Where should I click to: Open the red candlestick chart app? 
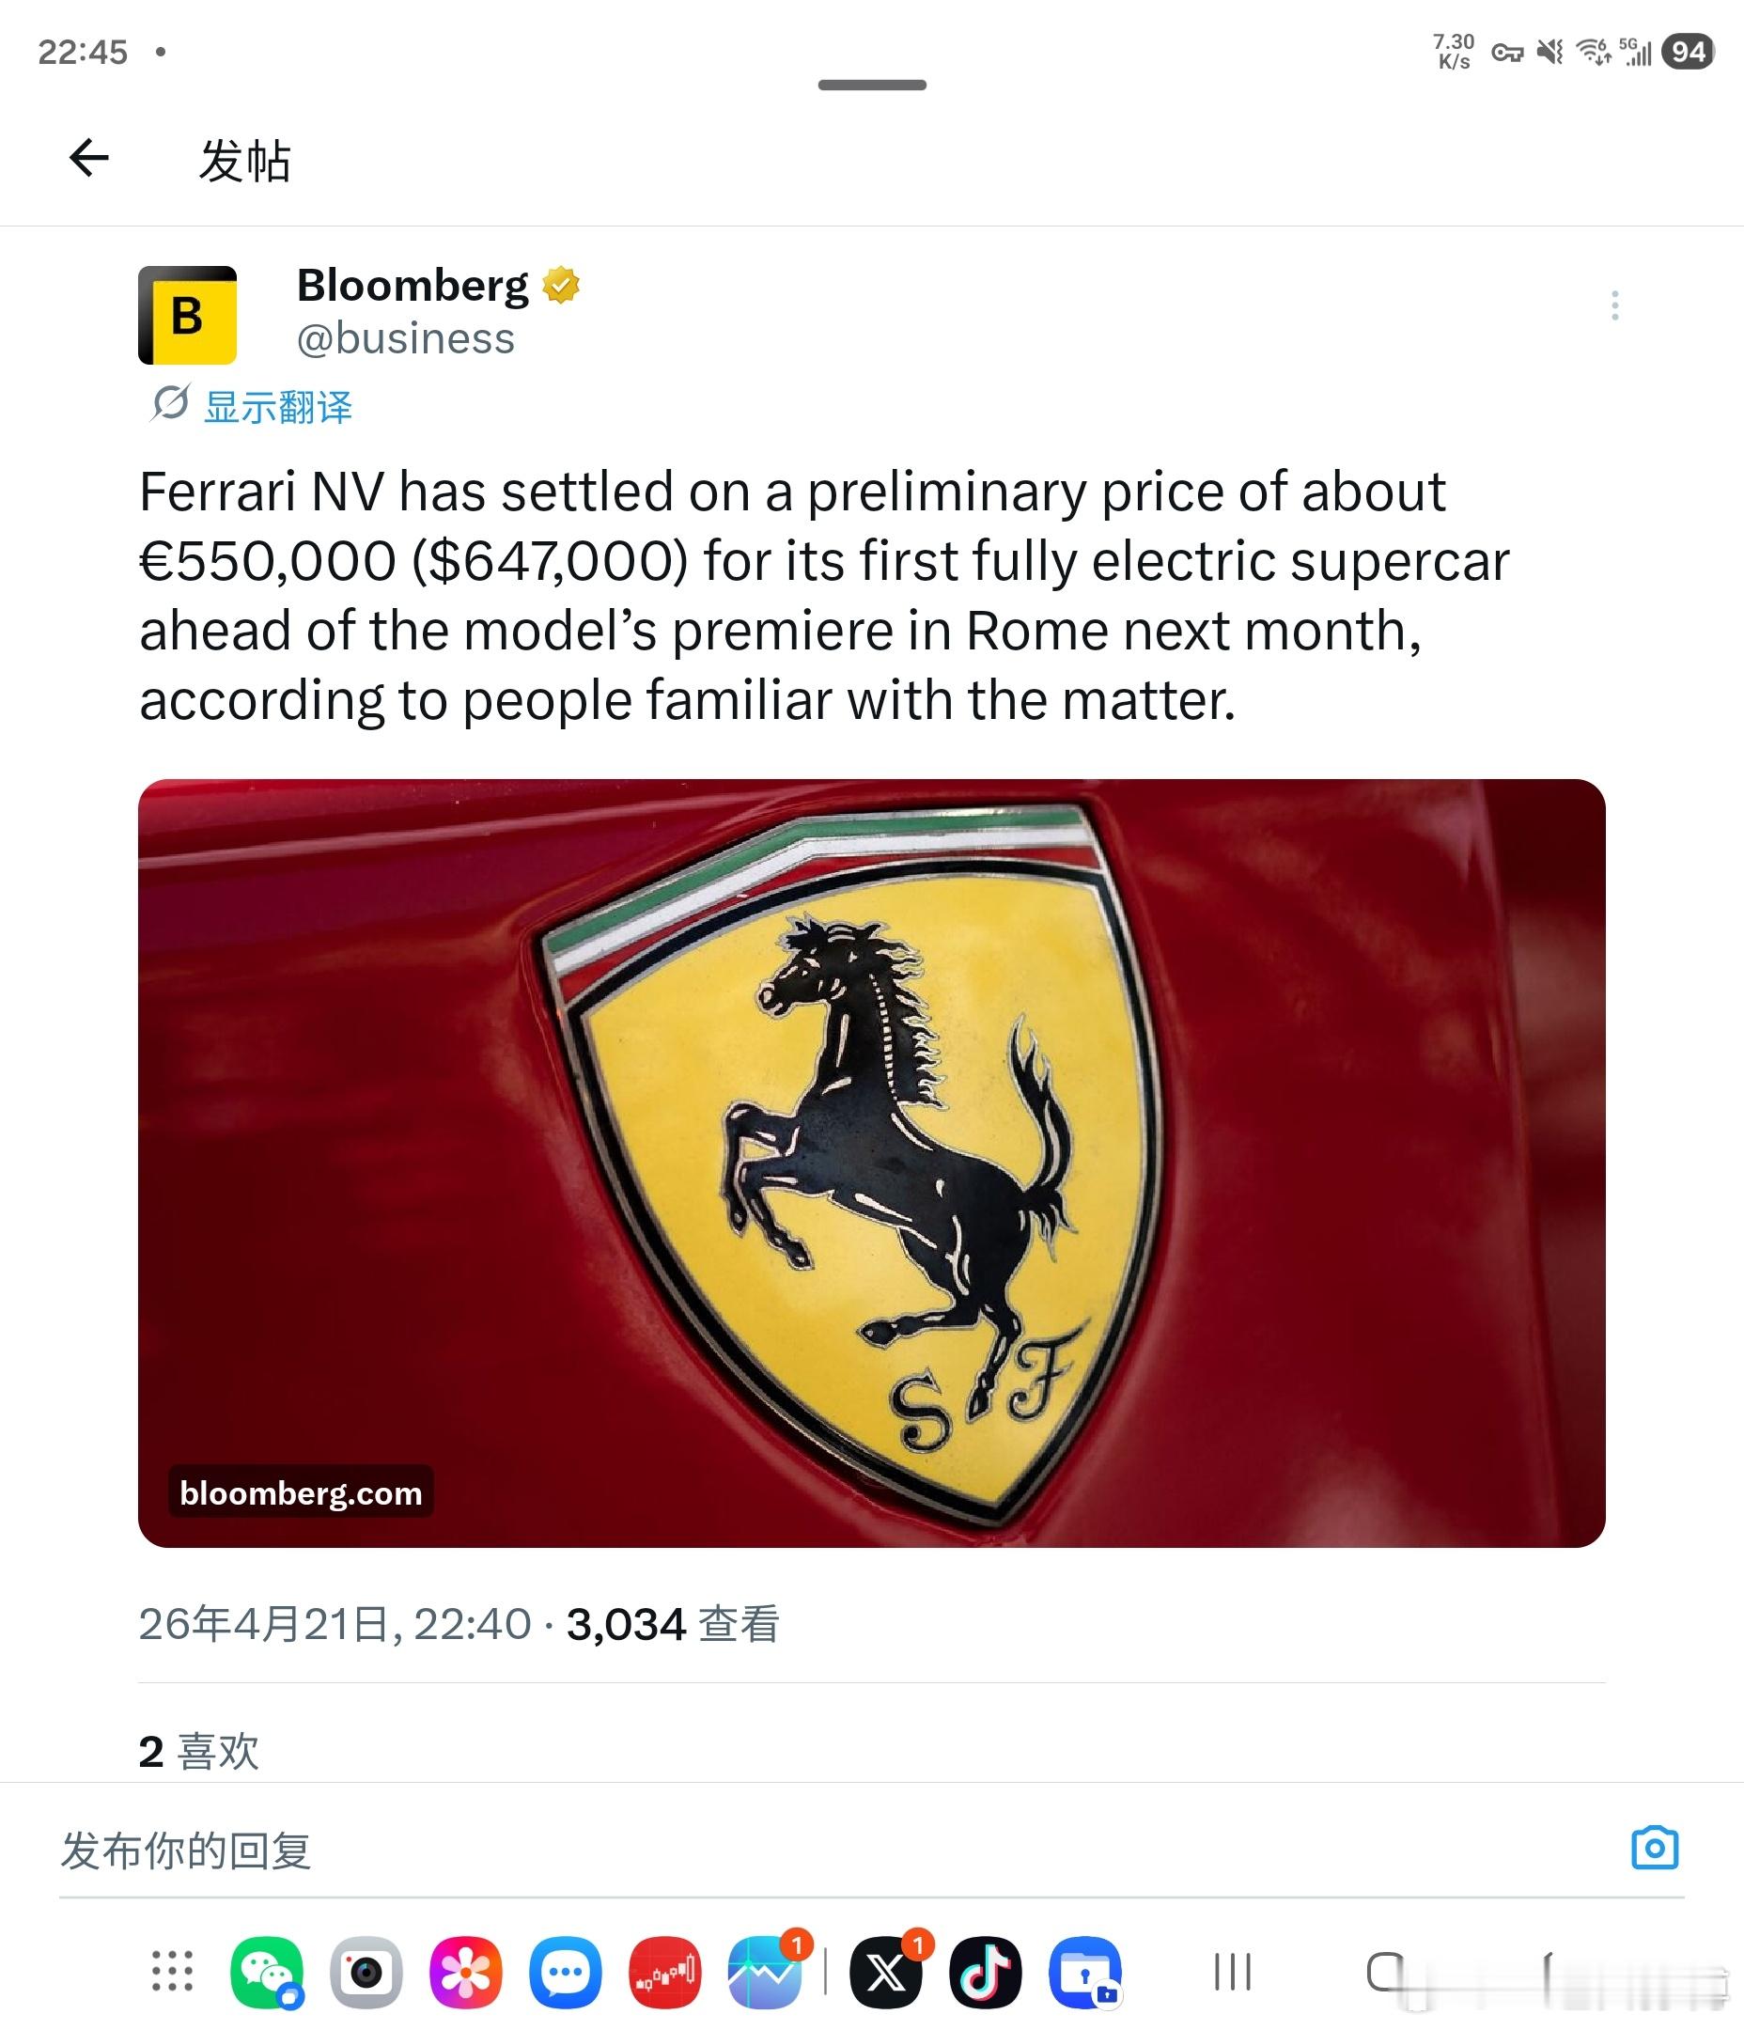tap(664, 1971)
